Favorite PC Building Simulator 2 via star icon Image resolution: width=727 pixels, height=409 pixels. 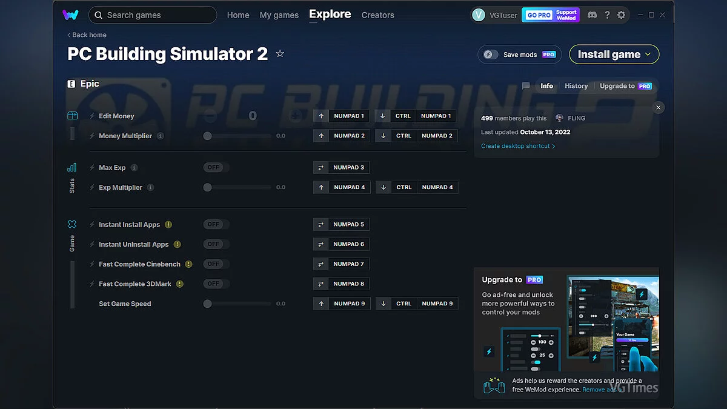coord(280,54)
